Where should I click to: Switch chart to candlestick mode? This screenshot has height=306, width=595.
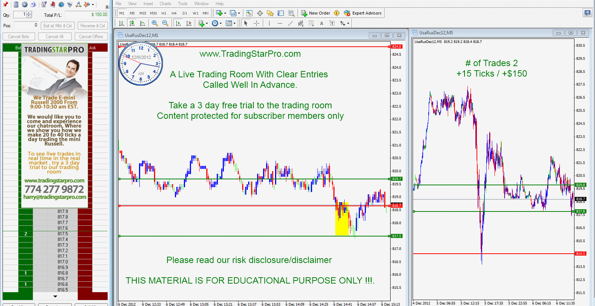click(132, 23)
